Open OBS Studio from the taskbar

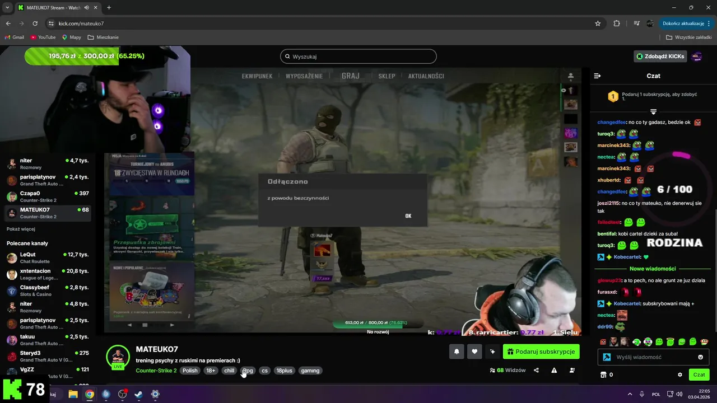point(123,394)
